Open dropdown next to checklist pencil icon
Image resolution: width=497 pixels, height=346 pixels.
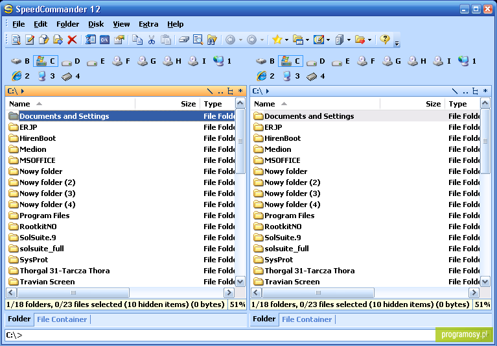pos(328,40)
